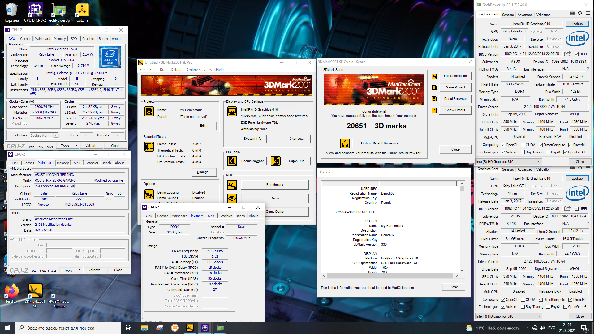The height and width of the screenshot is (334, 594).
Task: Click Lookup button in top GPU-Z window
Action: [577, 24]
